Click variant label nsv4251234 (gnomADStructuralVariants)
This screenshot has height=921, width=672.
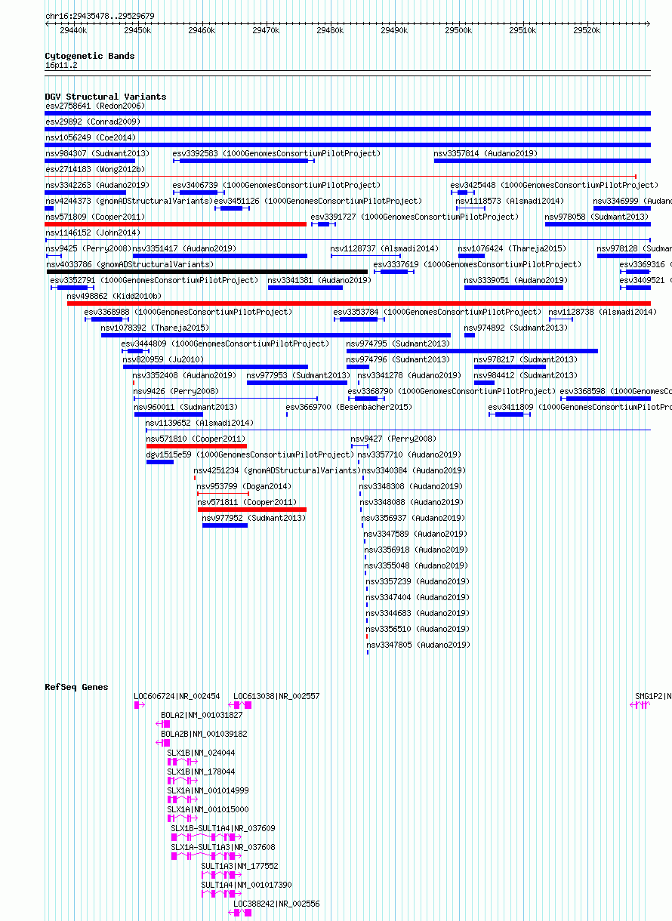click(x=277, y=470)
